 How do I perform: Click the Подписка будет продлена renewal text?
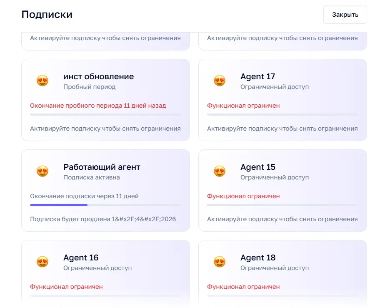pyautogui.click(x=103, y=219)
